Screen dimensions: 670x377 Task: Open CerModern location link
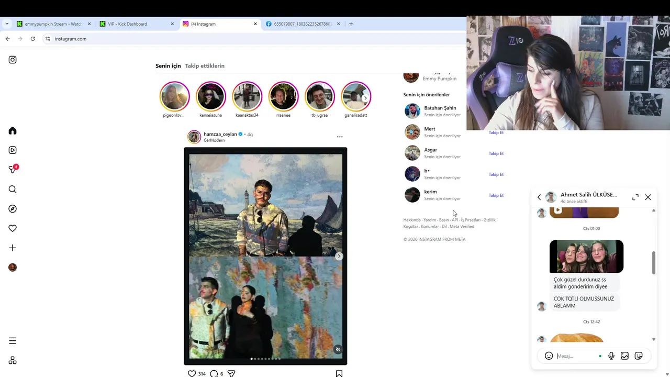214,140
